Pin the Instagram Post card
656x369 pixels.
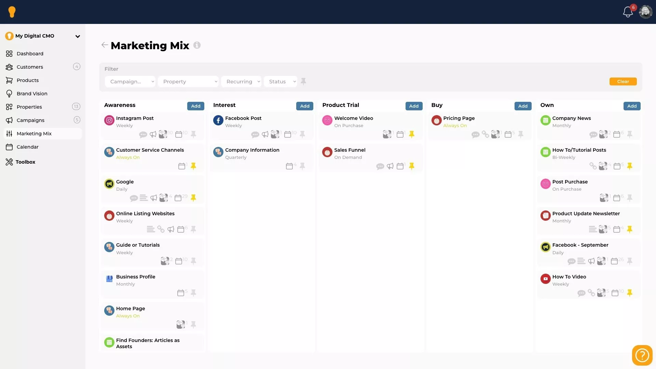(193, 135)
